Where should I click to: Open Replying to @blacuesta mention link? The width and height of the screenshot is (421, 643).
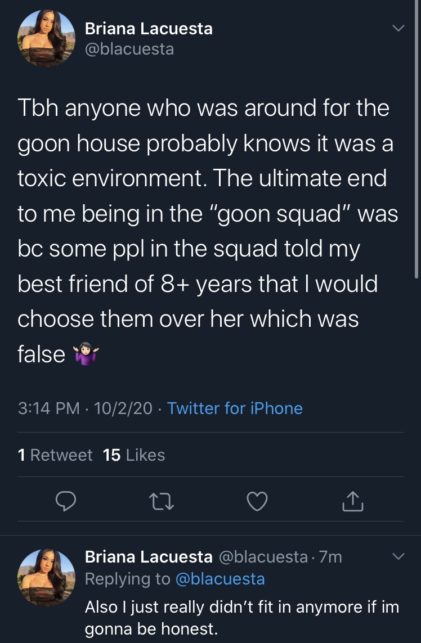click(x=220, y=579)
